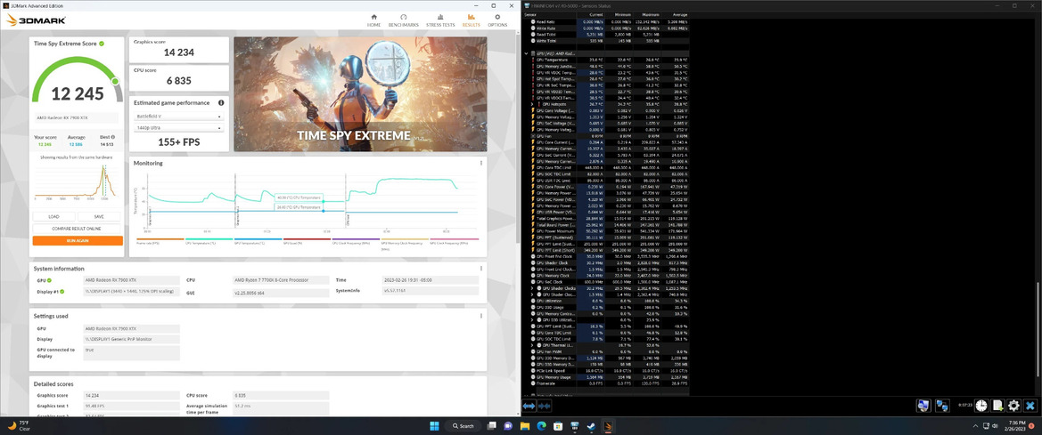Open Settings used kebab menu
1042x435 pixels.
pyautogui.click(x=481, y=316)
